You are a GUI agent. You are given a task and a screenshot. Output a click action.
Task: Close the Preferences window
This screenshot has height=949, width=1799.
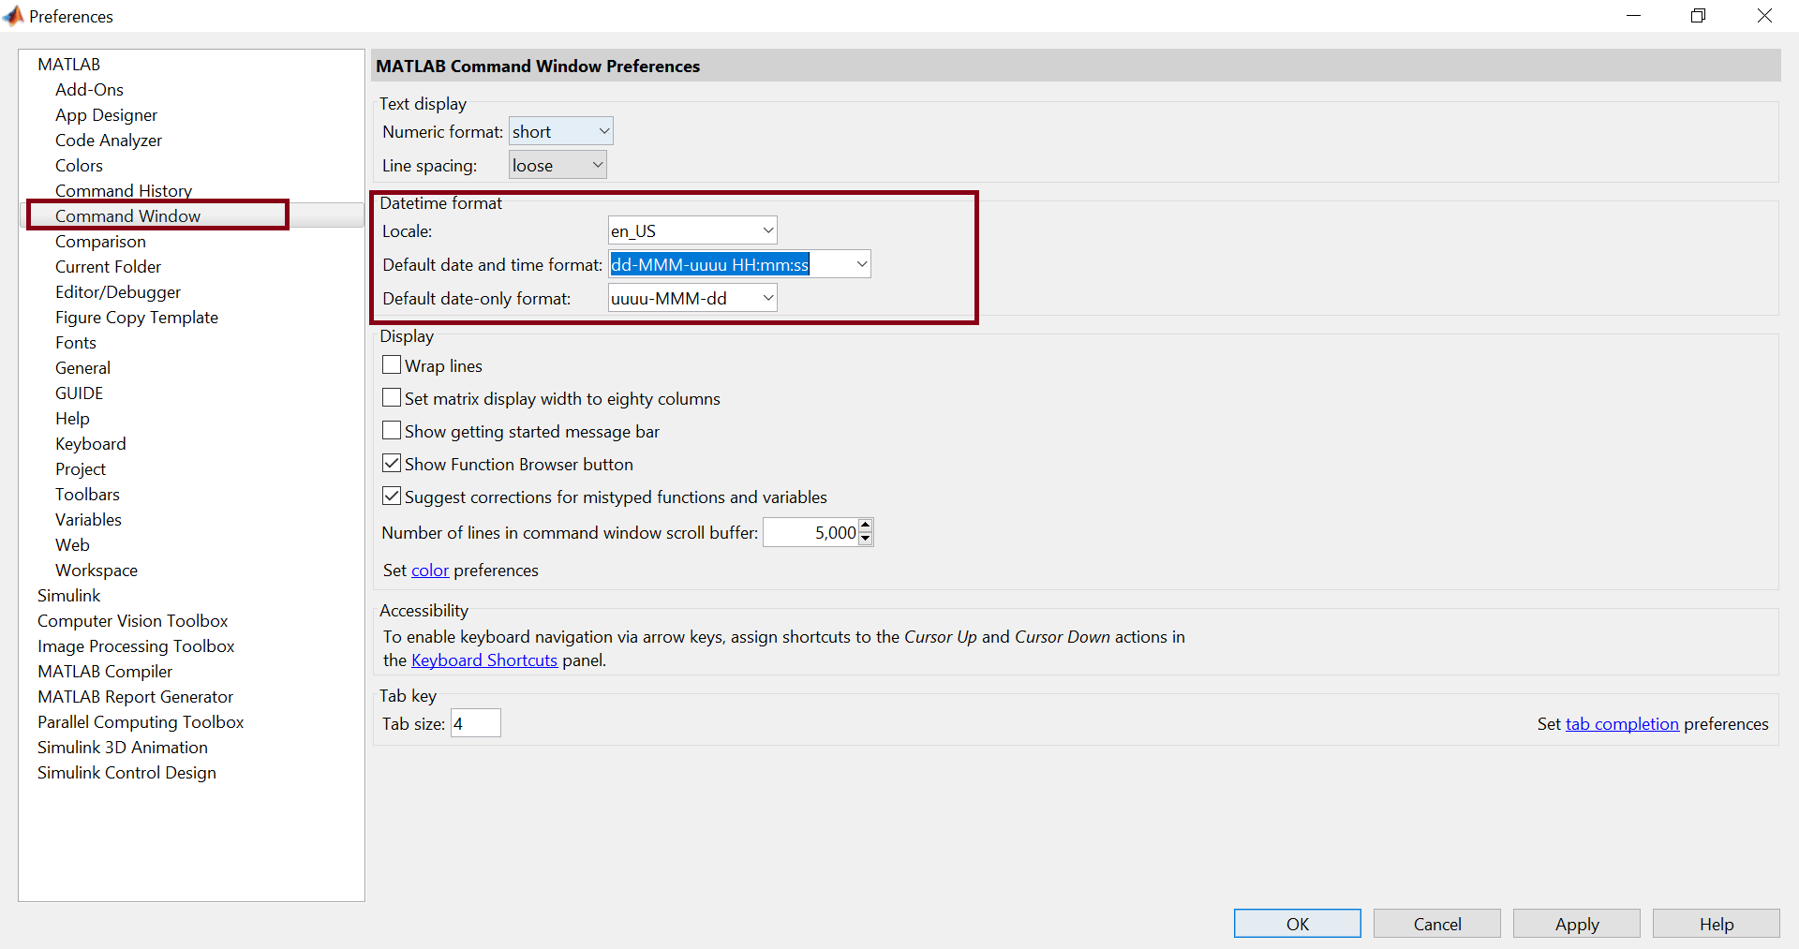pos(1764,16)
